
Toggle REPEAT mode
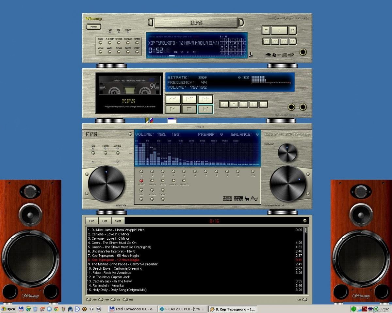click(128, 43)
